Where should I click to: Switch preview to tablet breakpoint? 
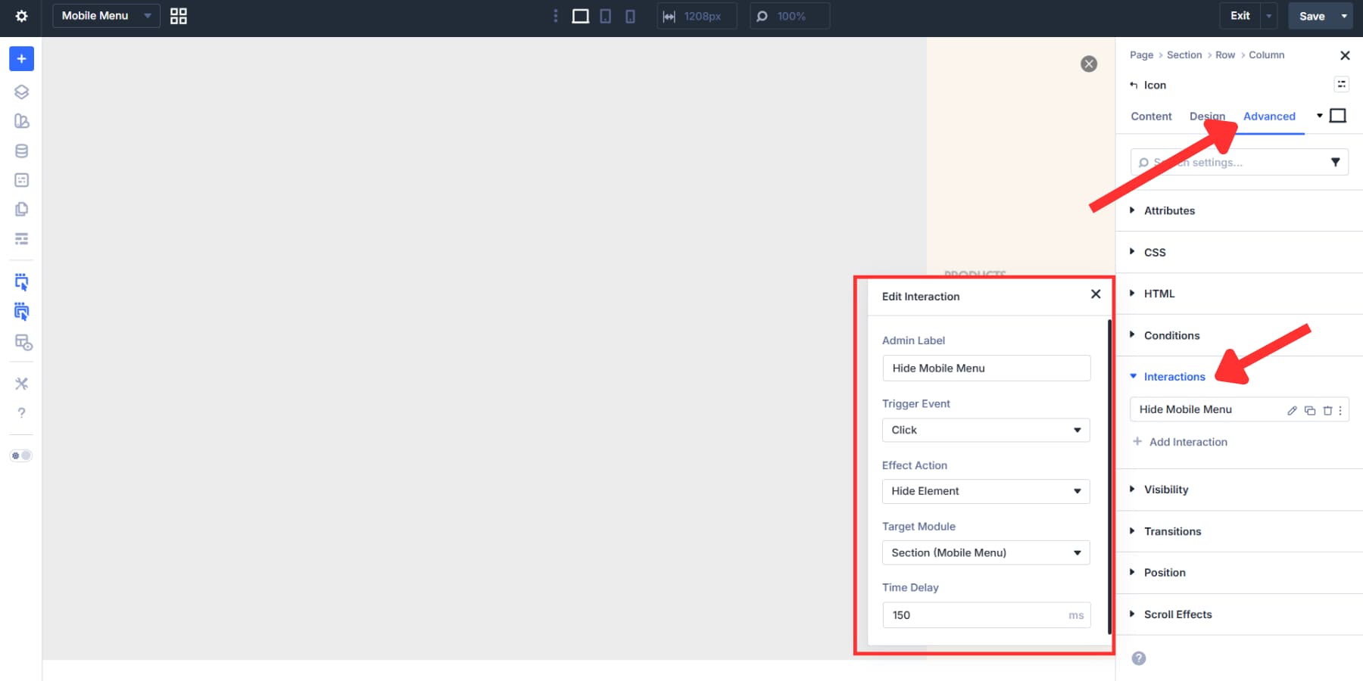(x=605, y=16)
